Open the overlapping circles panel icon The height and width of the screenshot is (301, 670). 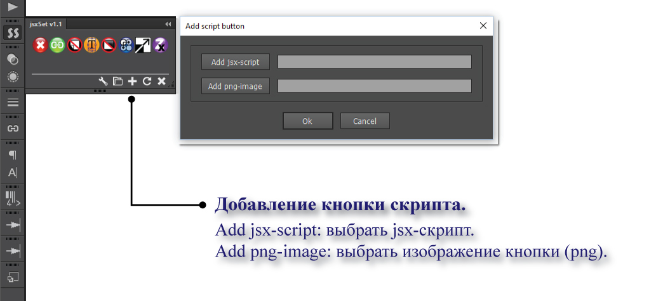[x=13, y=59]
